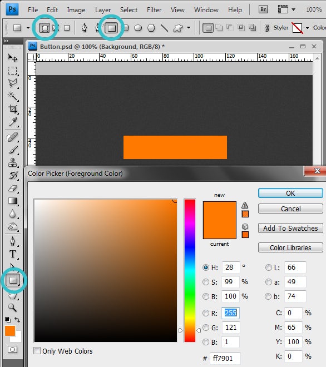Image resolution: width=326 pixels, height=367 pixels.
Task: Enable the Only Web Colors checkbox
Action: click(37, 351)
